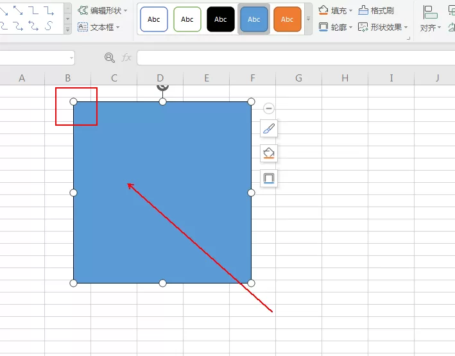
Task: Open the 轮廓 outline dropdown arrow
Action: point(350,28)
